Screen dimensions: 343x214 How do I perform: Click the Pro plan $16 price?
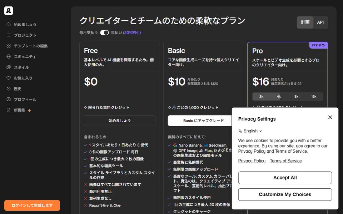[x=260, y=82]
